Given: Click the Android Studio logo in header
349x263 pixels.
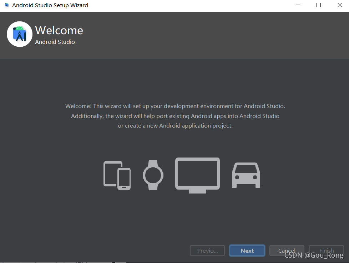Looking at the screenshot, I should 20,34.
